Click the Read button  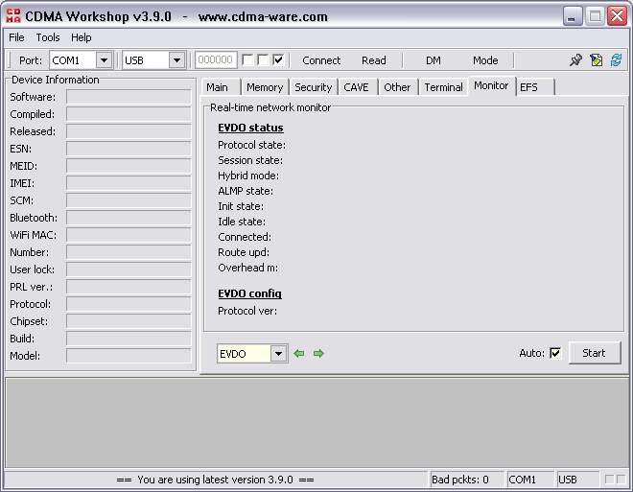coord(374,60)
